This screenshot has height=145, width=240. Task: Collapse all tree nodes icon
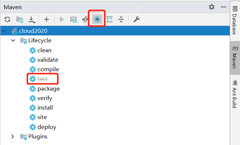point(121,19)
